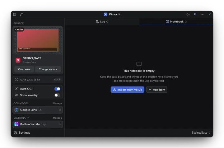Click the Google Lens logo icon
Viewport: 224px width, 148px height.
16,110
